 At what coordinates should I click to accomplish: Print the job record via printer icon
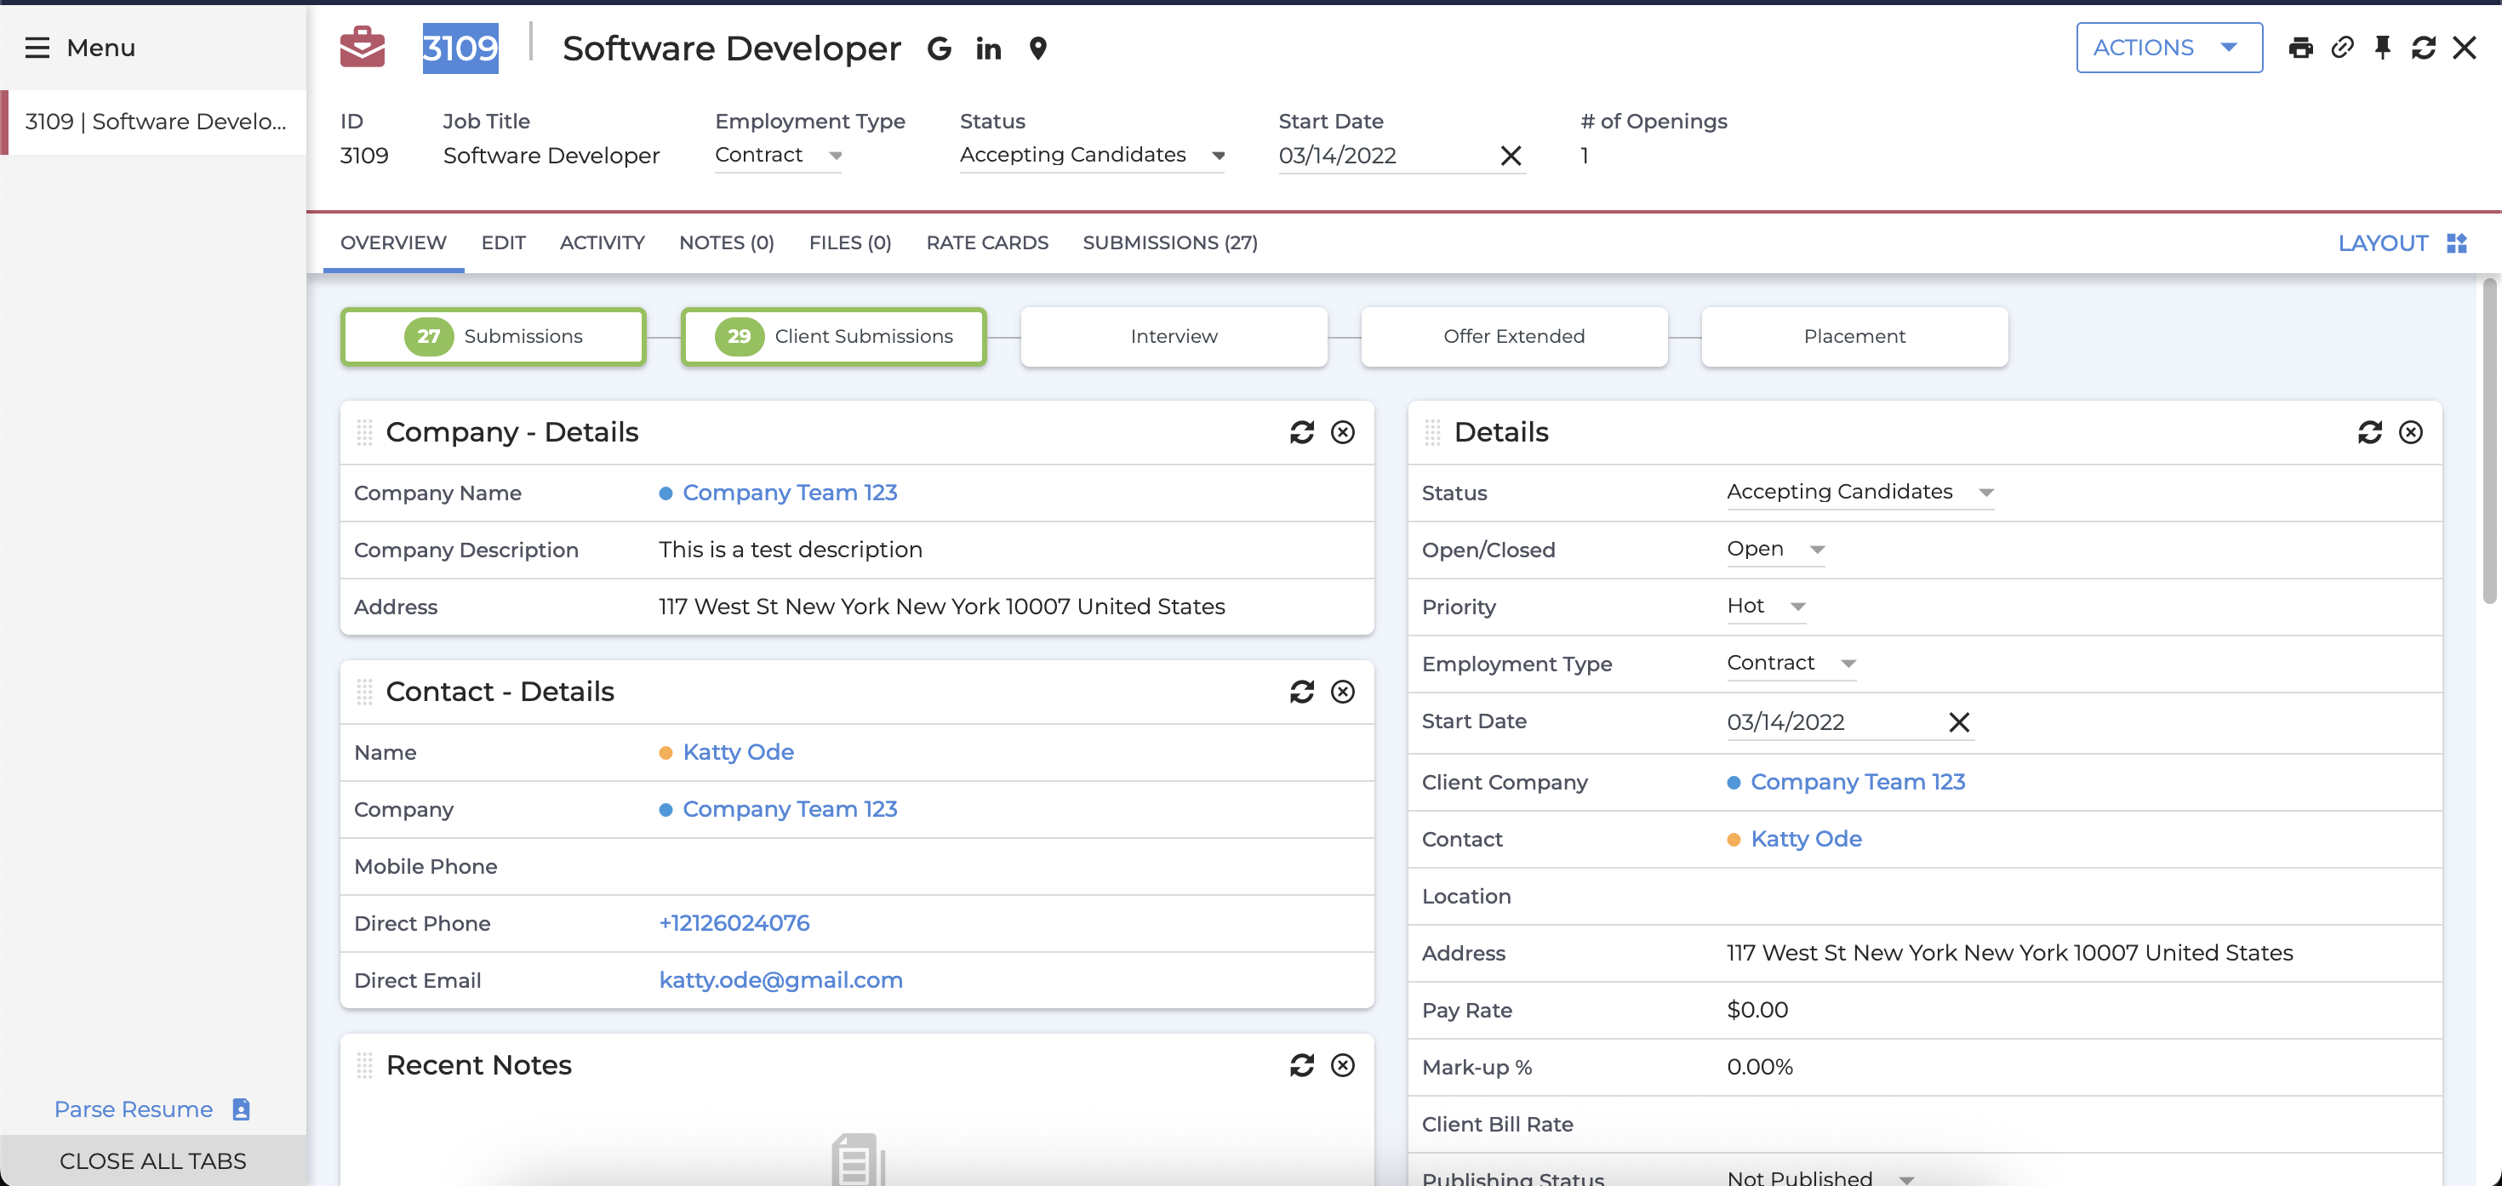pos(2300,48)
